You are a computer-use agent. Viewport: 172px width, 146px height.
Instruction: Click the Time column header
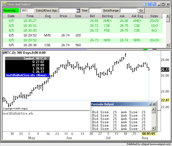click(30, 16)
